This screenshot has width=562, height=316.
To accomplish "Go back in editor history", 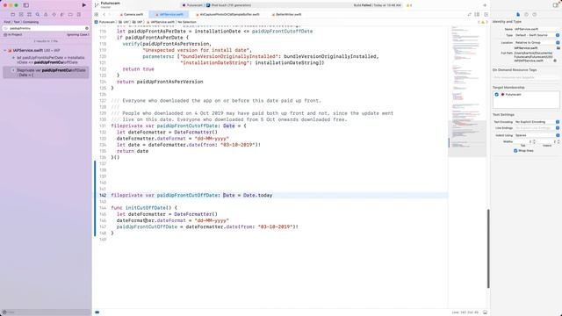I will click(104, 14).
